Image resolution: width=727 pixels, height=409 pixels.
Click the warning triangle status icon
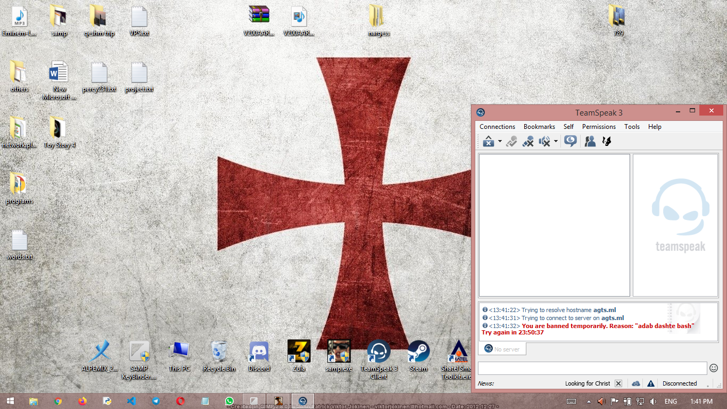650,383
